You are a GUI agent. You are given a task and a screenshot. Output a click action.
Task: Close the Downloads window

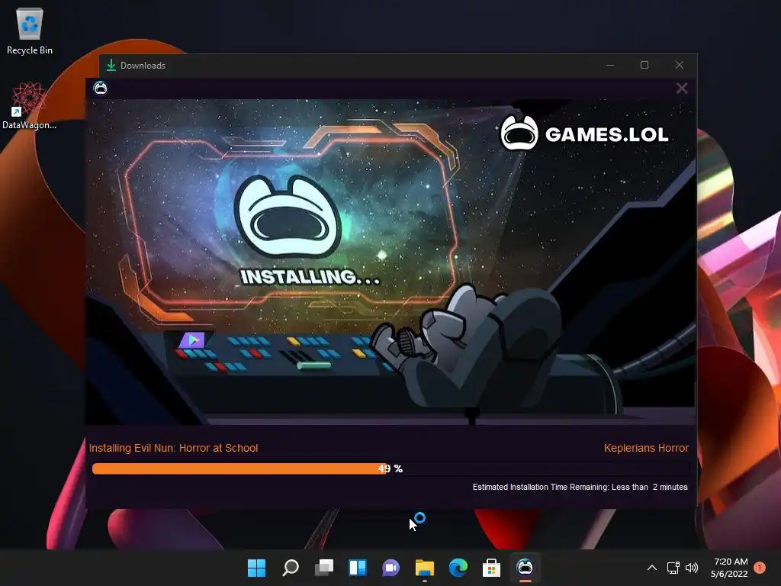(680, 66)
